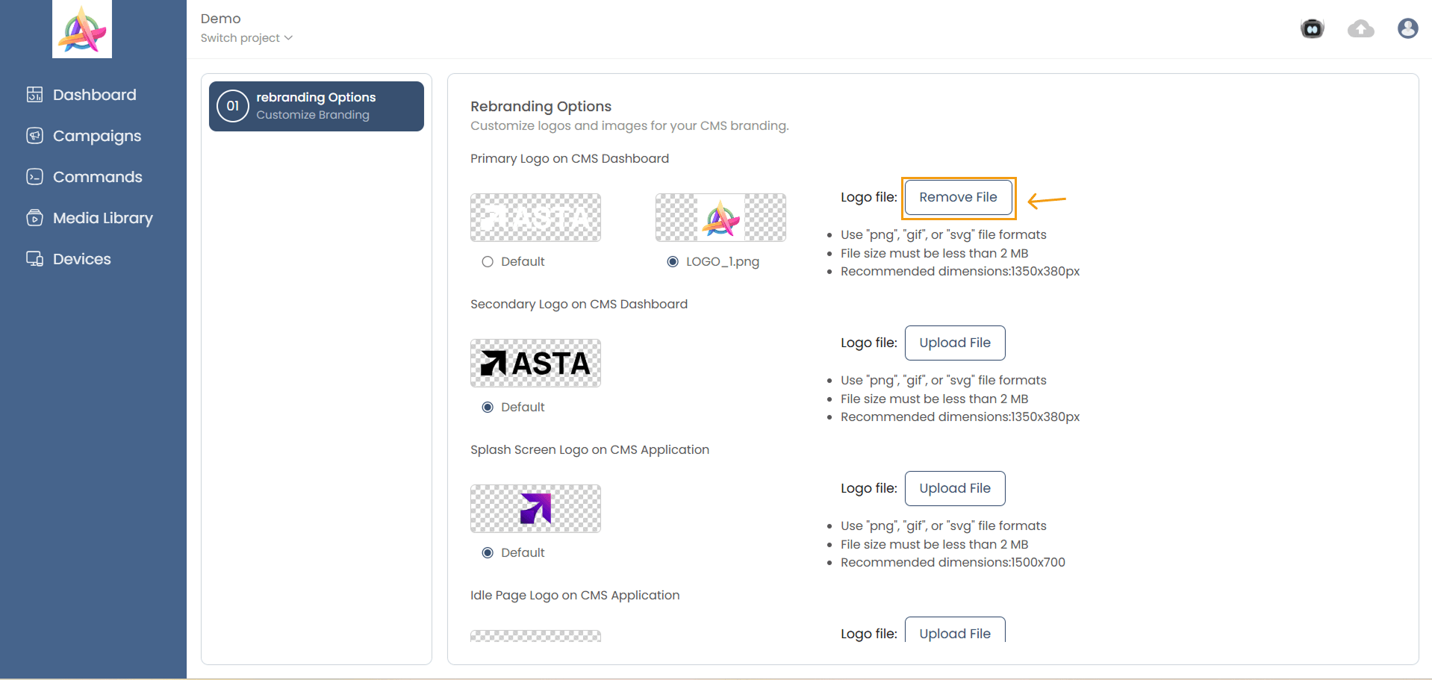The width and height of the screenshot is (1432, 680).
Task: Expand the Switch project dropdown
Action: pyautogui.click(x=246, y=38)
